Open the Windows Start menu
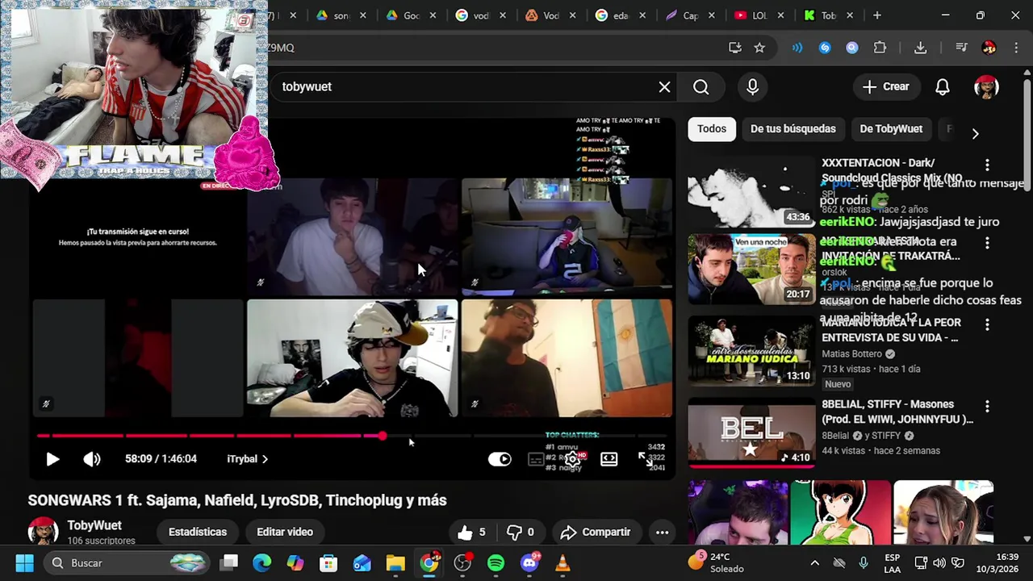Image resolution: width=1033 pixels, height=581 pixels. 24,563
